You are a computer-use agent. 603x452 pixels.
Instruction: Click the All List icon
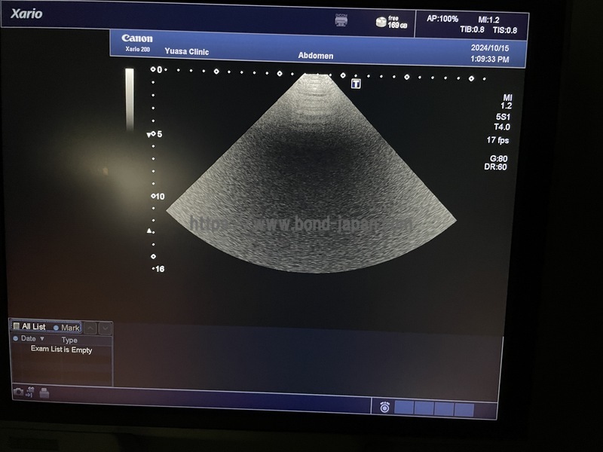17,327
